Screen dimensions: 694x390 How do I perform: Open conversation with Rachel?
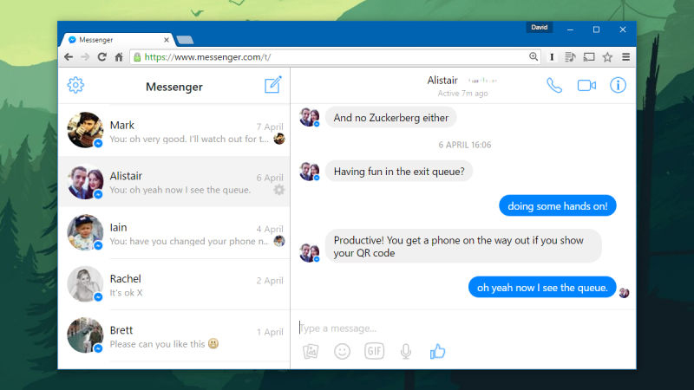click(x=174, y=284)
